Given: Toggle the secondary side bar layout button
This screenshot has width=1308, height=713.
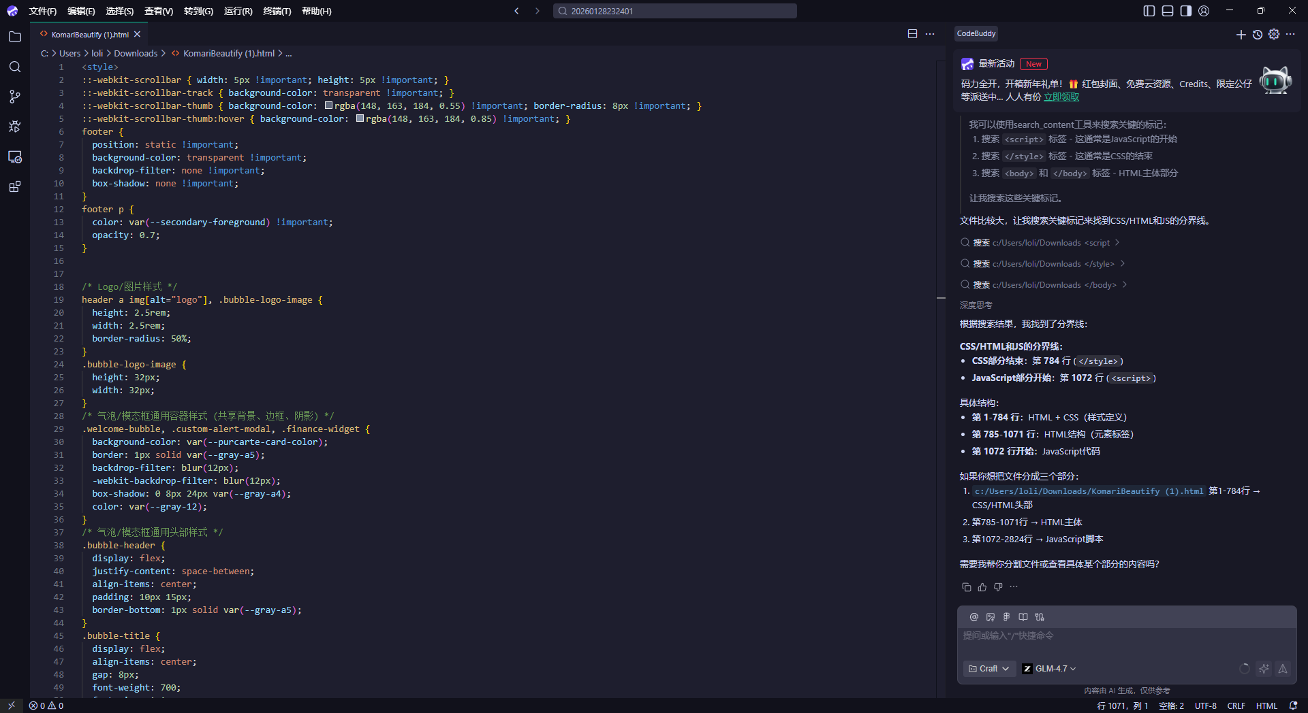Looking at the screenshot, I should click(x=1185, y=11).
